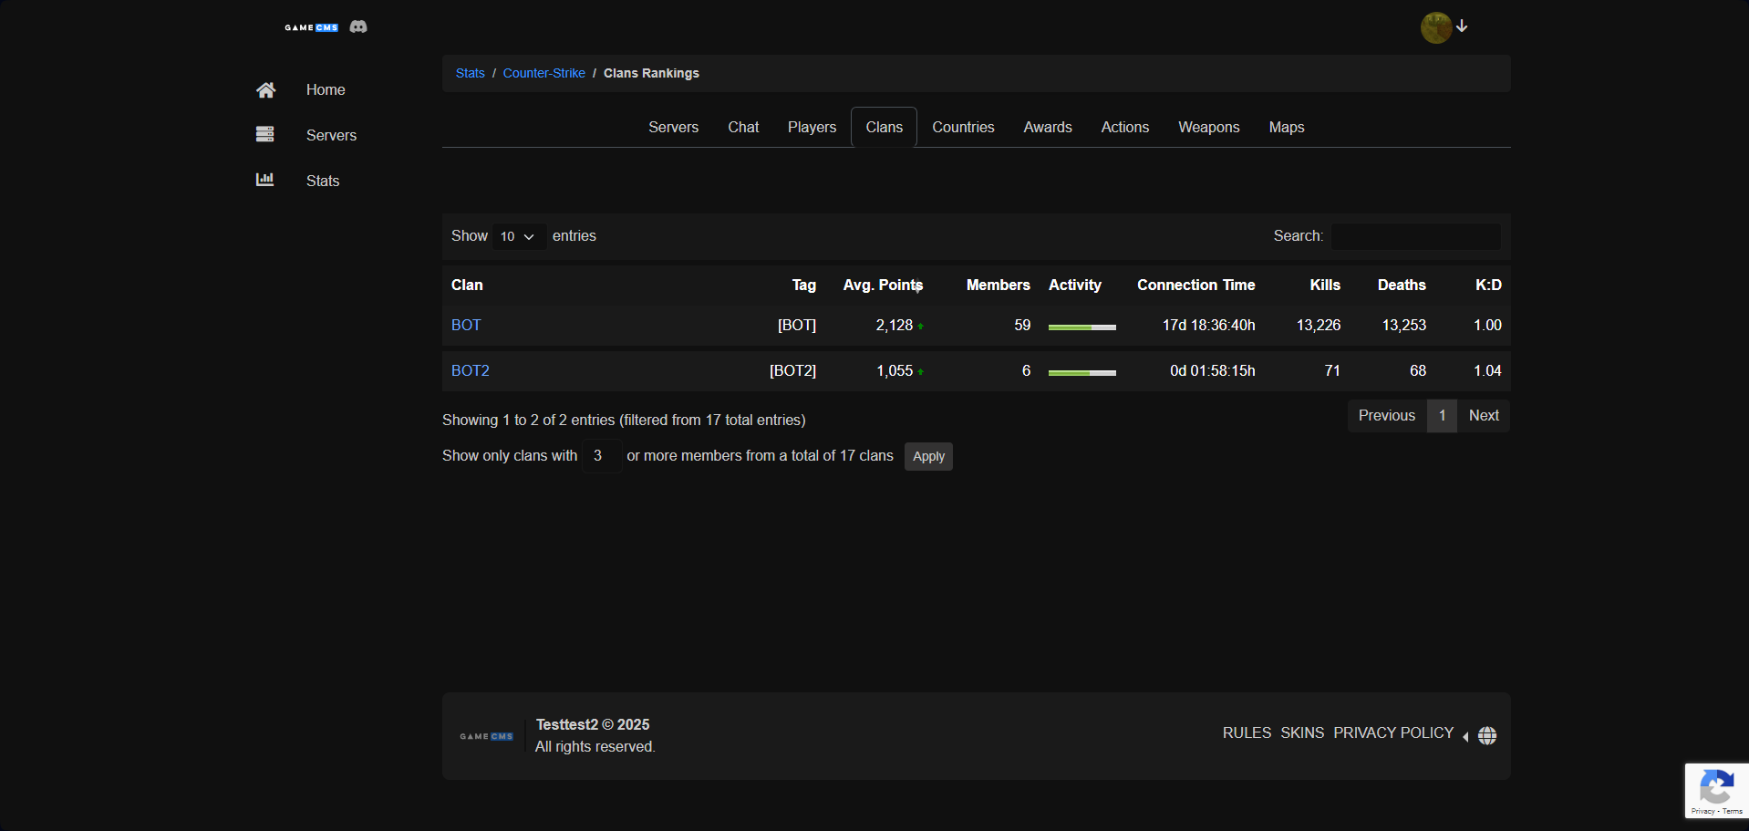Sort by the Kills column header

[1325, 285]
